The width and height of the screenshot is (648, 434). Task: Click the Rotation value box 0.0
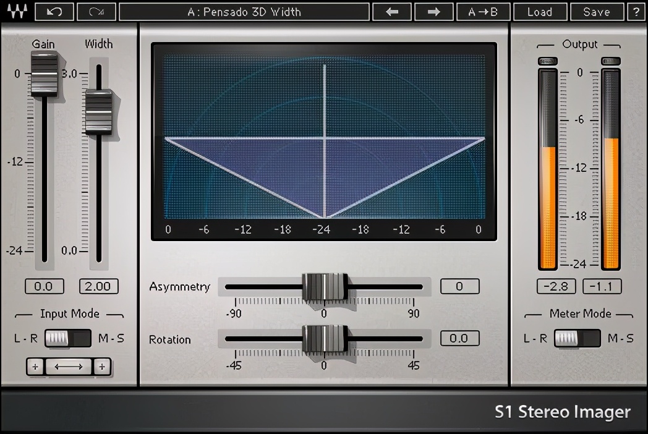459,338
